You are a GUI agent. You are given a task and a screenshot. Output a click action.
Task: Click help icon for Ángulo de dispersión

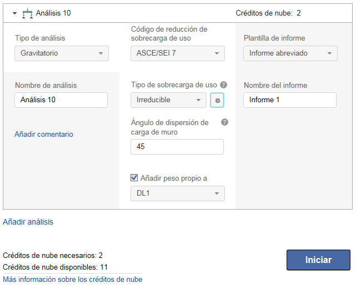click(225, 122)
